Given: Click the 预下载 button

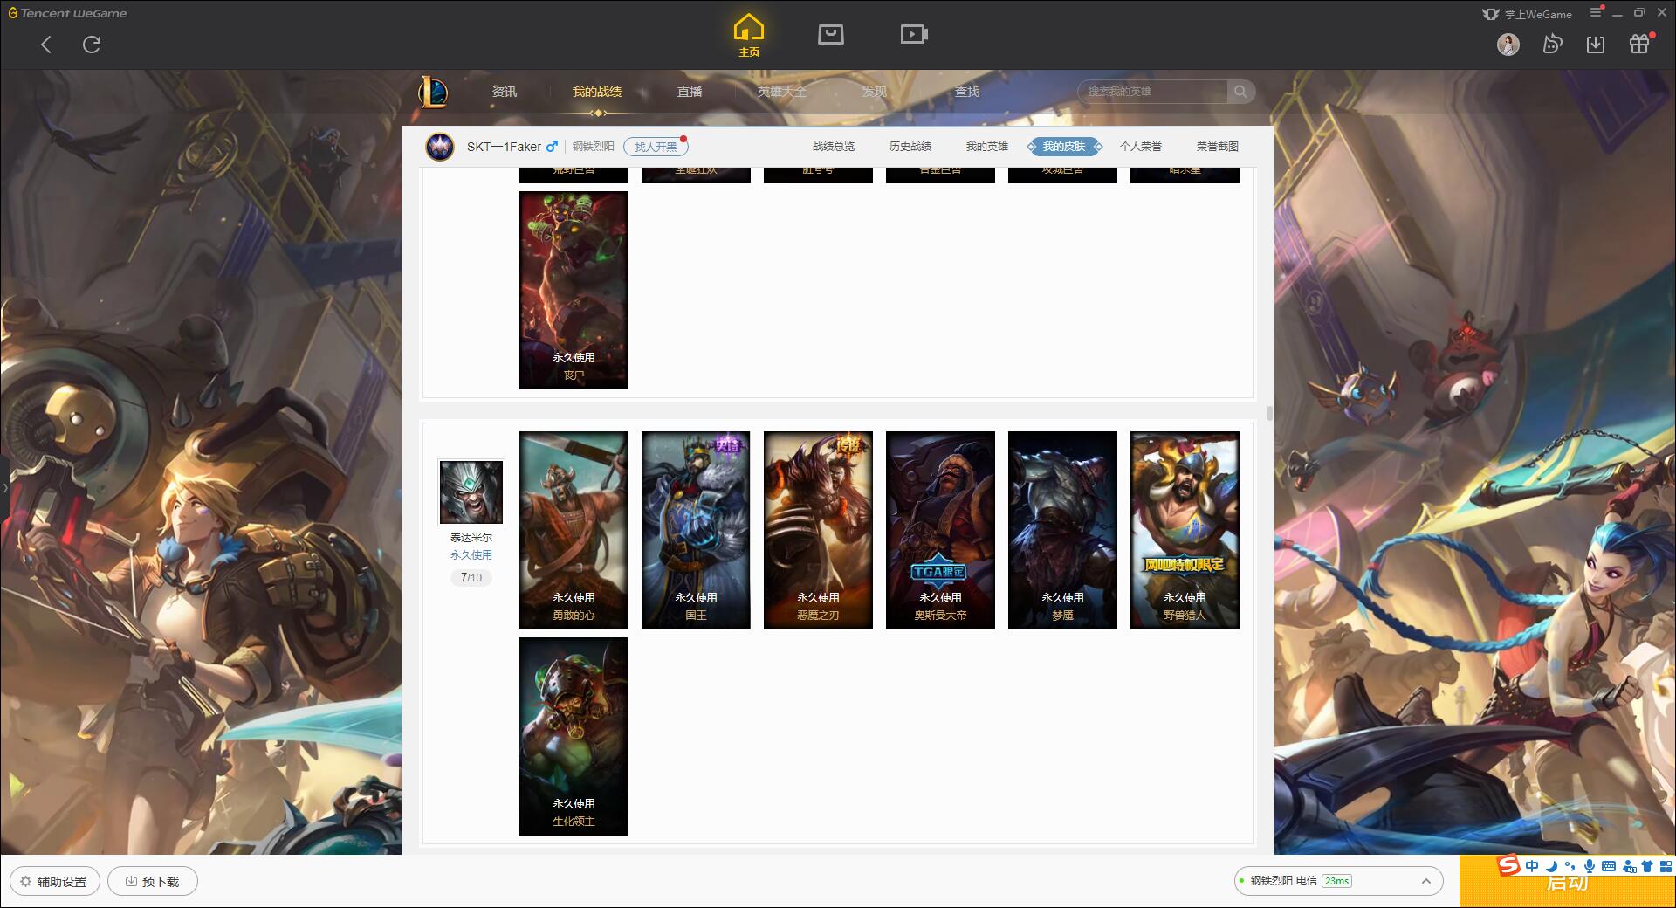Looking at the screenshot, I should [x=153, y=881].
